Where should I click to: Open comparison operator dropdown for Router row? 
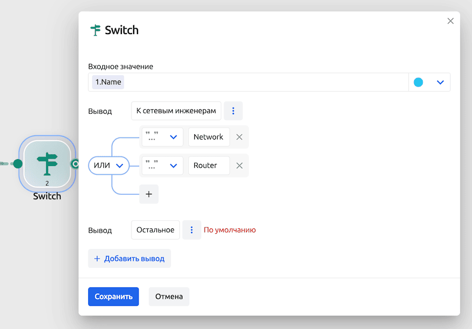coord(162,166)
